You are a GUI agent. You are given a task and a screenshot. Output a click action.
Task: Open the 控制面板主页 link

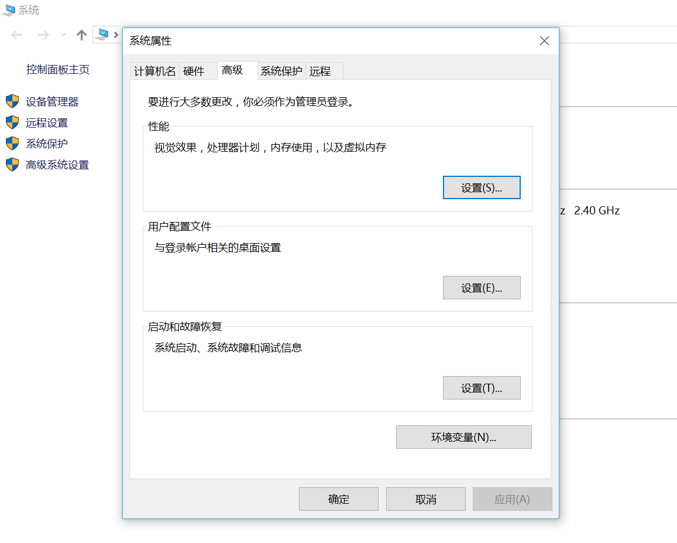tap(59, 69)
